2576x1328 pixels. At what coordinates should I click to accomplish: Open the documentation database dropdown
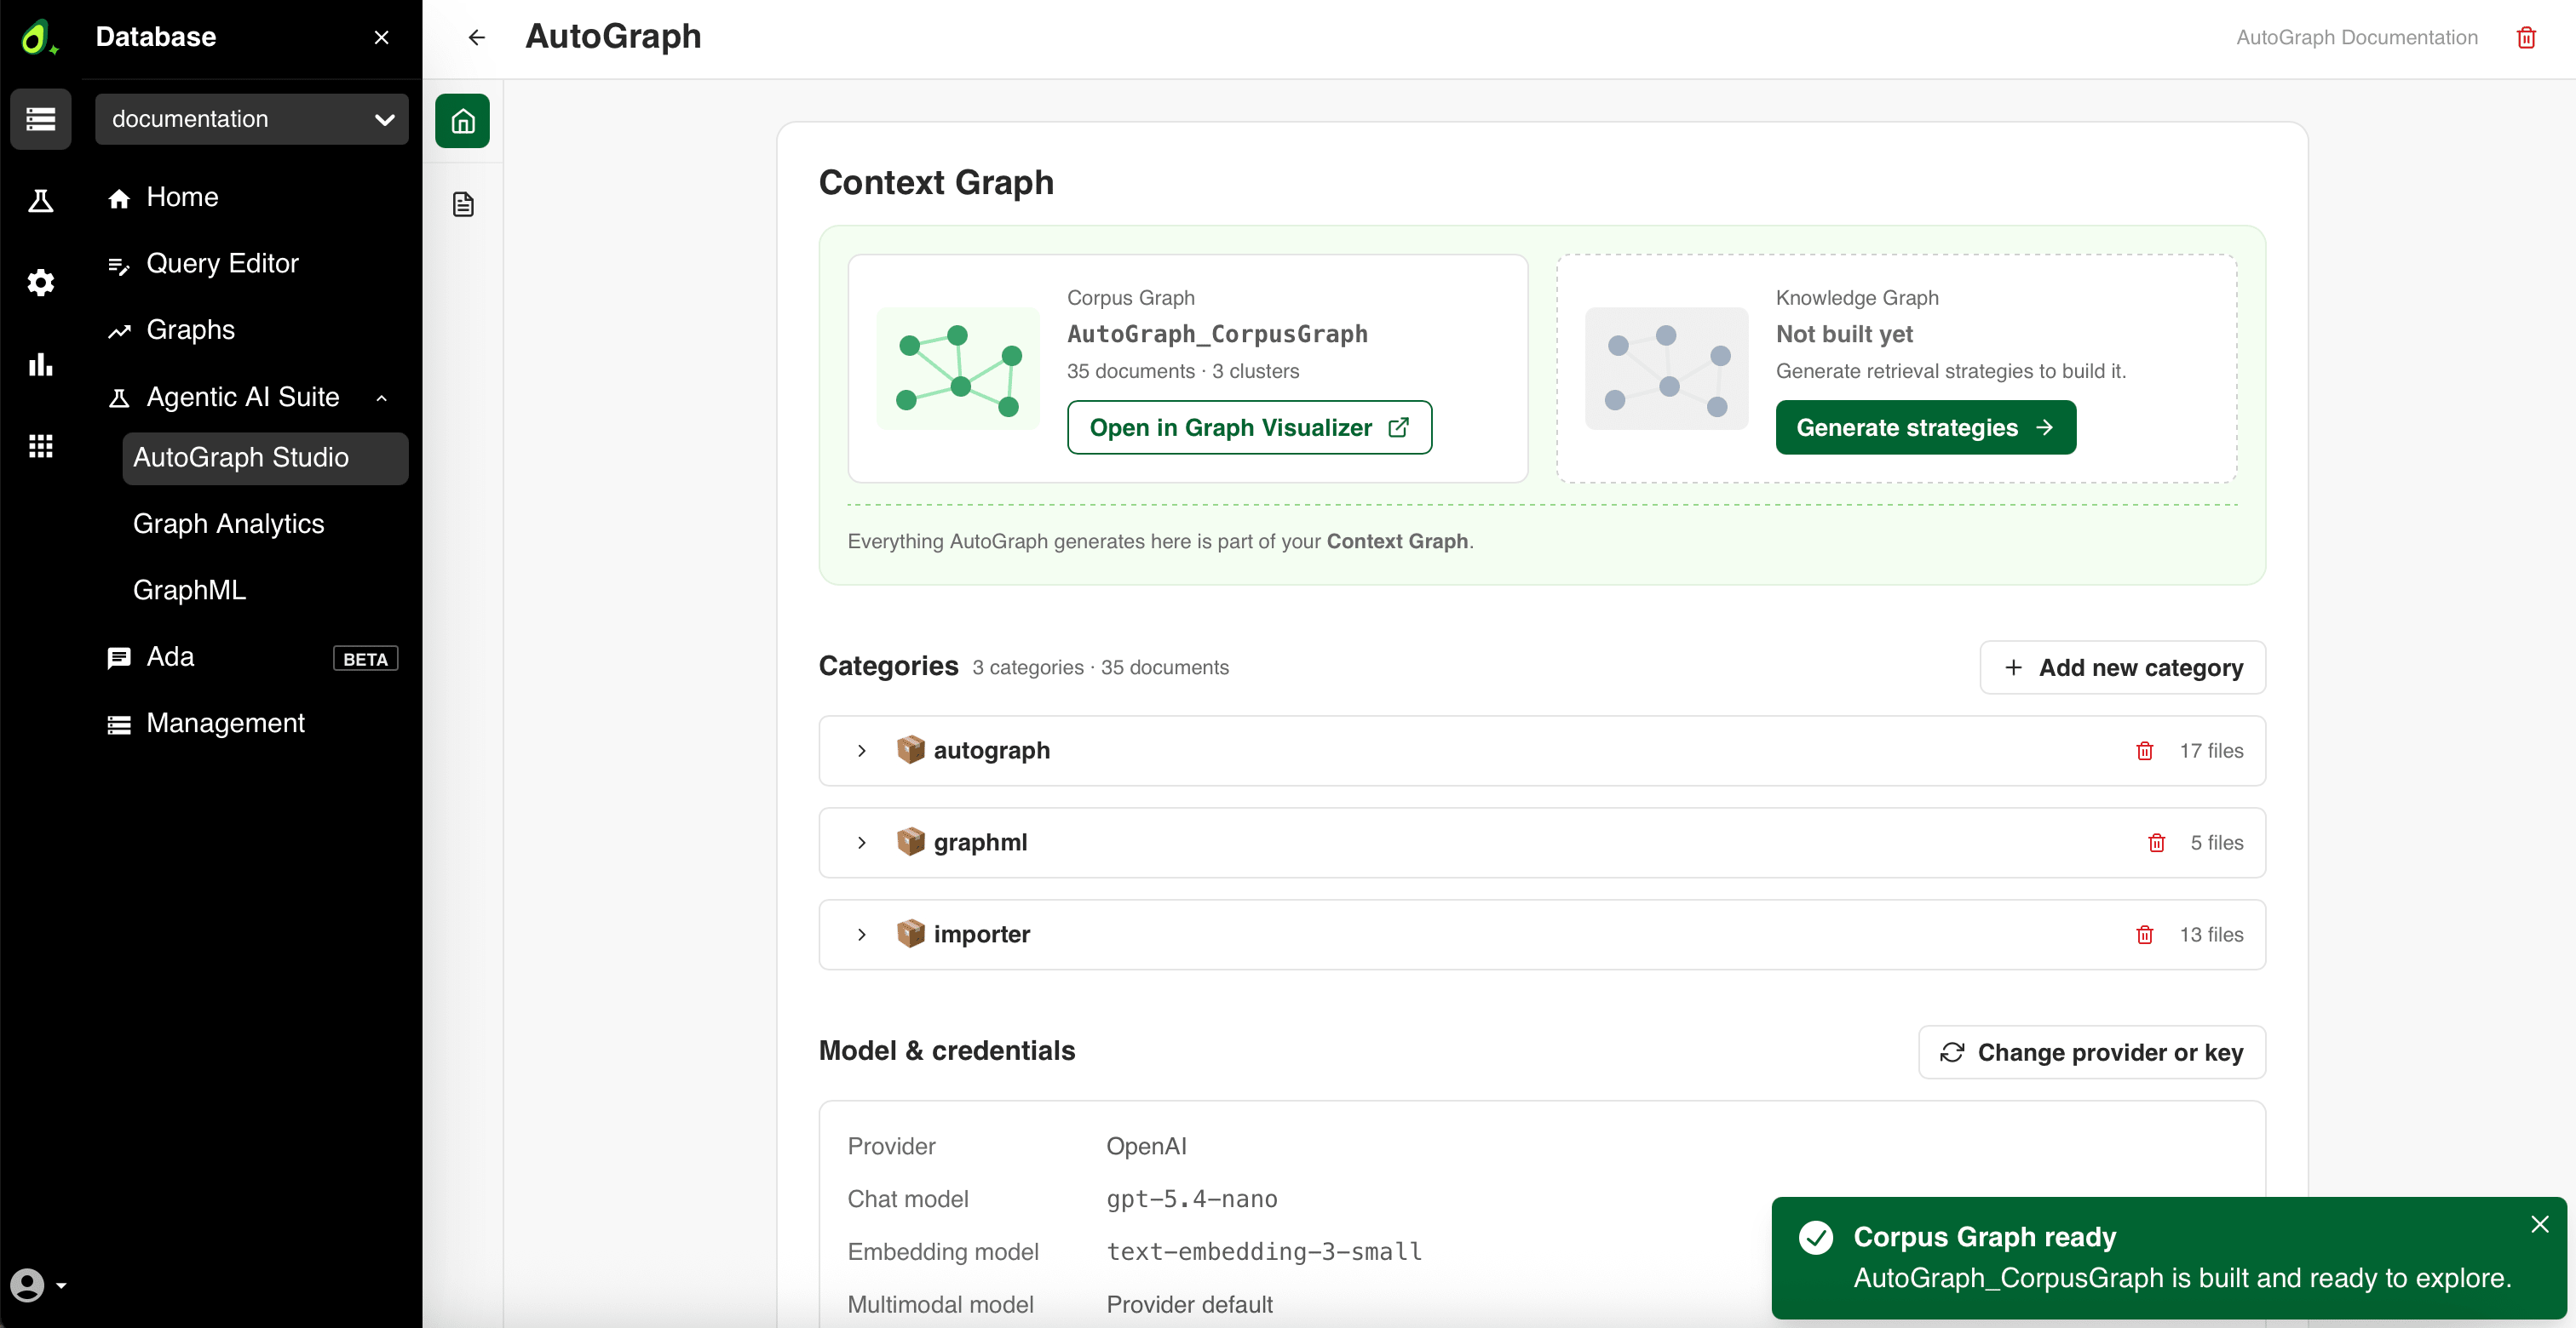click(251, 119)
